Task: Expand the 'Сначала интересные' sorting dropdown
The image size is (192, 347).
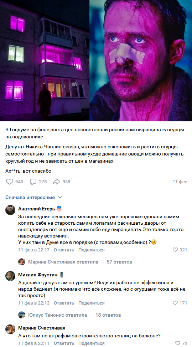Action: [x=33, y=197]
